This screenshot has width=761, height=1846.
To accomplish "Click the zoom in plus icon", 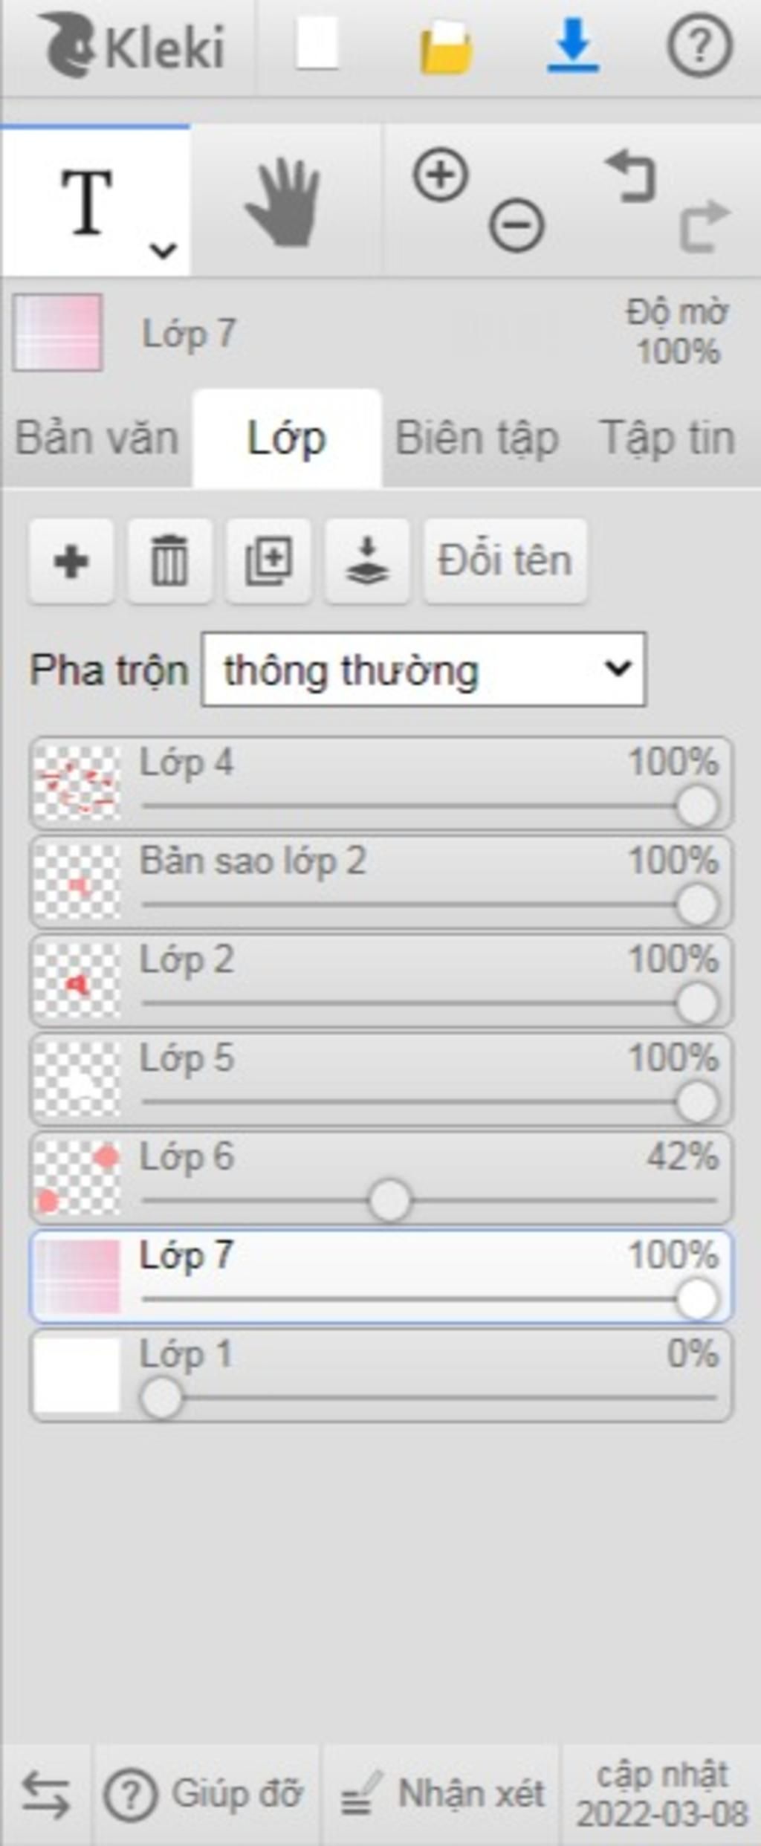I will click(441, 175).
